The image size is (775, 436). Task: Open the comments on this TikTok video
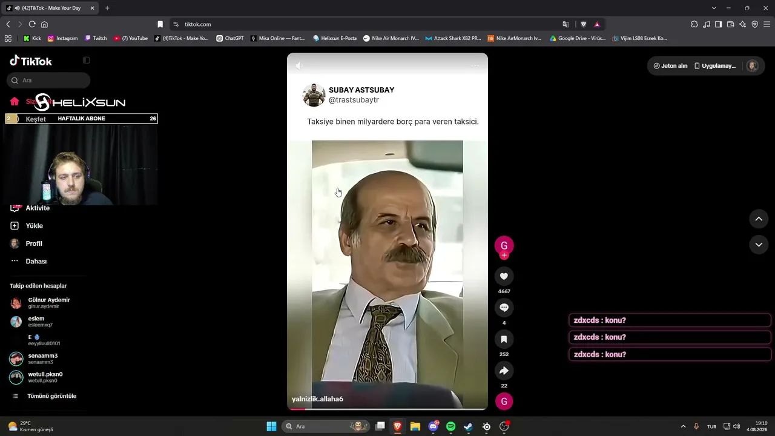click(504, 308)
